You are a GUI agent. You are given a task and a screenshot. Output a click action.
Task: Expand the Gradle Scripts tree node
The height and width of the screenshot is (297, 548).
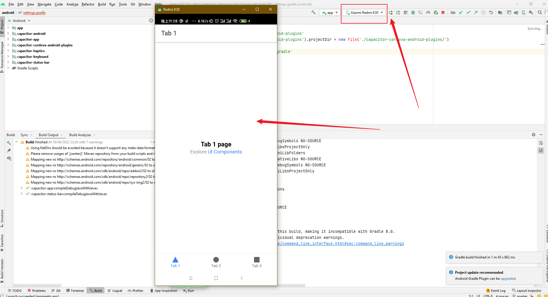click(9, 68)
